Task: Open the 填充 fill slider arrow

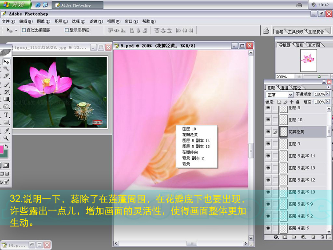Action: (x=327, y=102)
